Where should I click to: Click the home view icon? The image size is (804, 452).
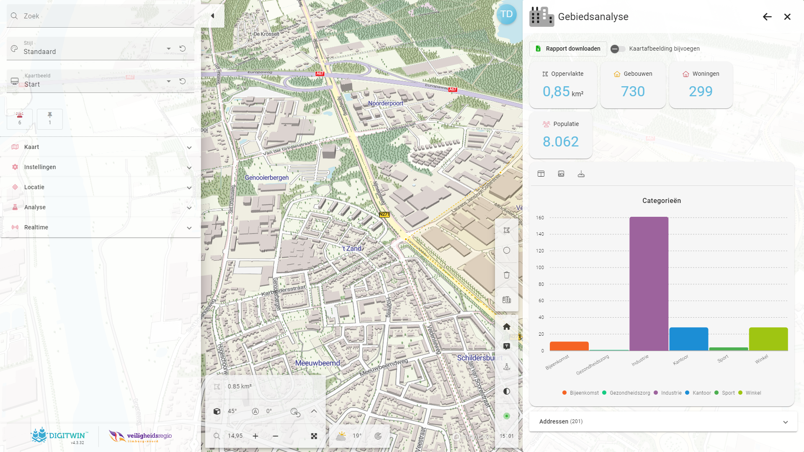tap(507, 326)
